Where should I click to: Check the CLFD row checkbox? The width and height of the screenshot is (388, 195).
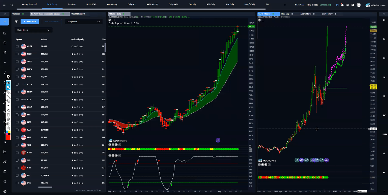(x=17, y=54)
